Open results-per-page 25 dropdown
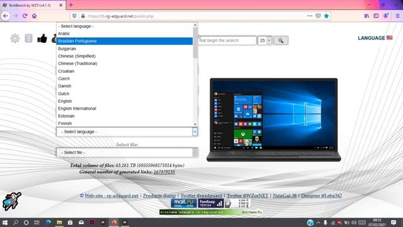The image size is (403, 227). (x=264, y=40)
